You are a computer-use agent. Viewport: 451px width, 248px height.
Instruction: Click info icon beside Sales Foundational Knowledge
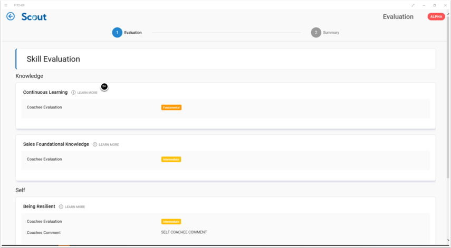95,144
